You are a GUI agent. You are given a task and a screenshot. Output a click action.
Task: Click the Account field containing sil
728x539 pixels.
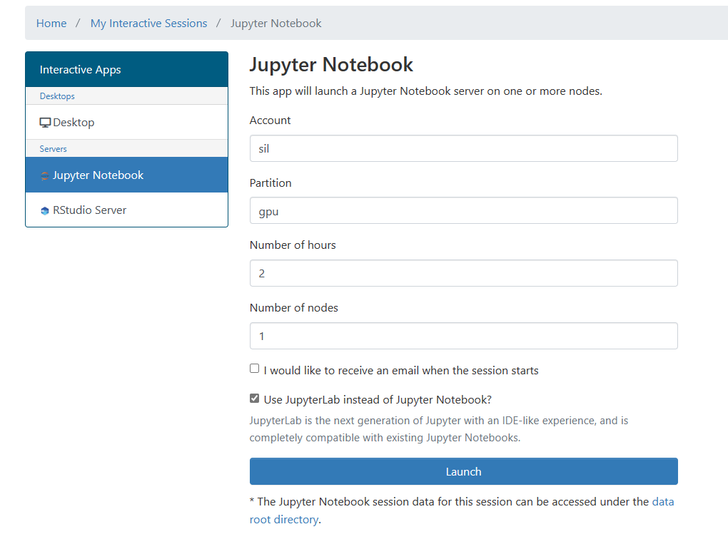point(464,148)
